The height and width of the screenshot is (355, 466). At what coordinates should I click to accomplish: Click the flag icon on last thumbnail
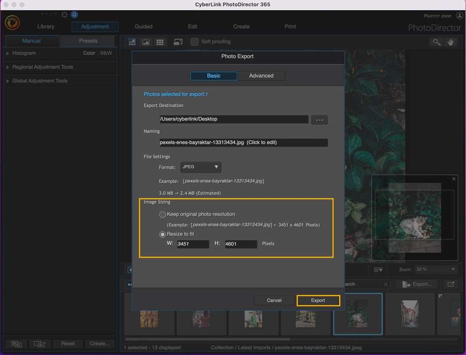point(441,296)
